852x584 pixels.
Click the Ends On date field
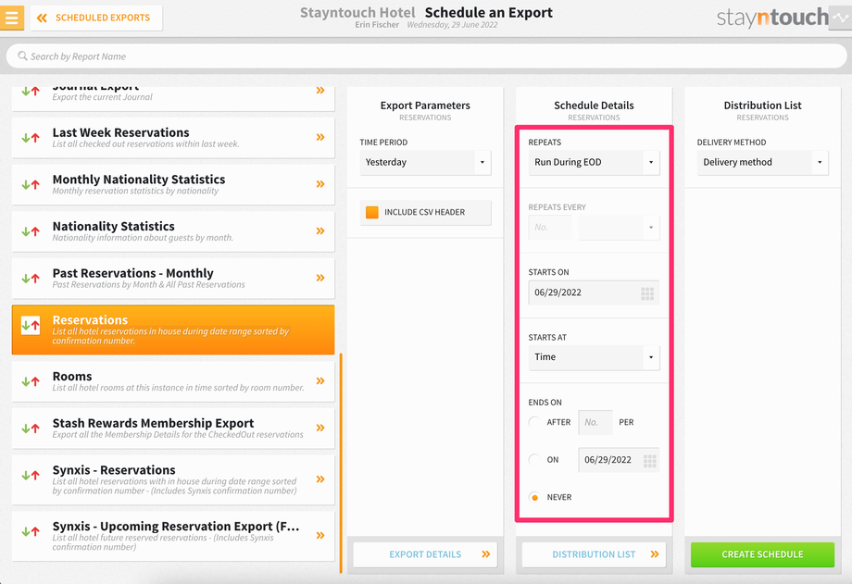point(619,460)
